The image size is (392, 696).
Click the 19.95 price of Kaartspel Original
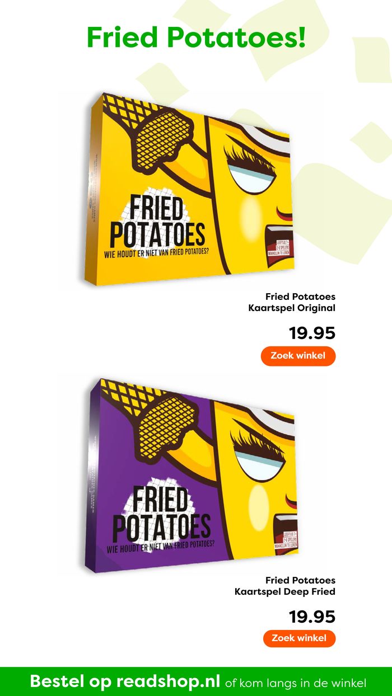(x=312, y=333)
